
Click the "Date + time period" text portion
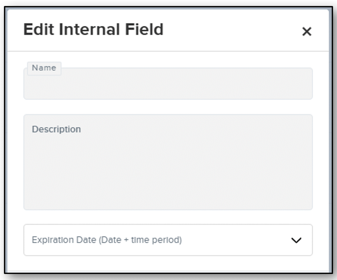[140, 240]
